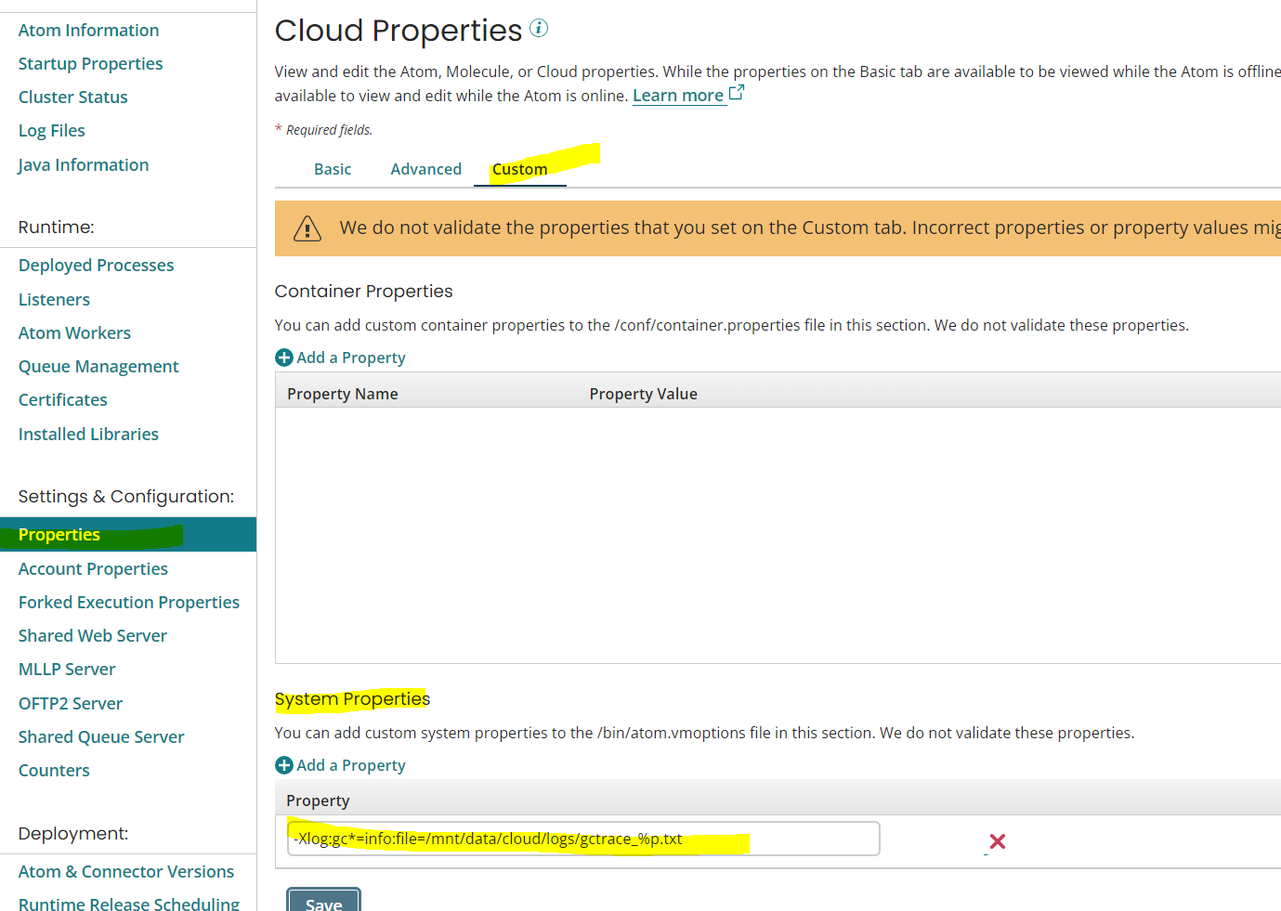
Task: Edit the gctrace property input field
Action: [x=582, y=839]
